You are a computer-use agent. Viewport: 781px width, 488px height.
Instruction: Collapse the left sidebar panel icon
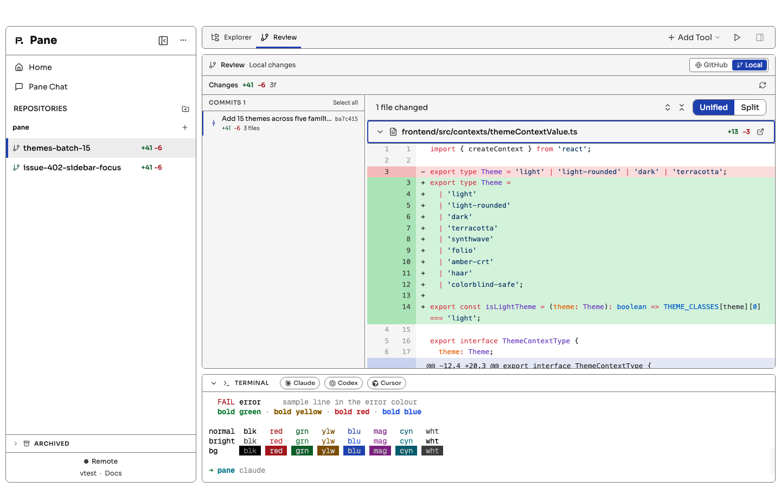pyautogui.click(x=163, y=41)
